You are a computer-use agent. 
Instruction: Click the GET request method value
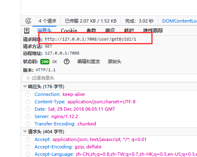tap(49, 46)
